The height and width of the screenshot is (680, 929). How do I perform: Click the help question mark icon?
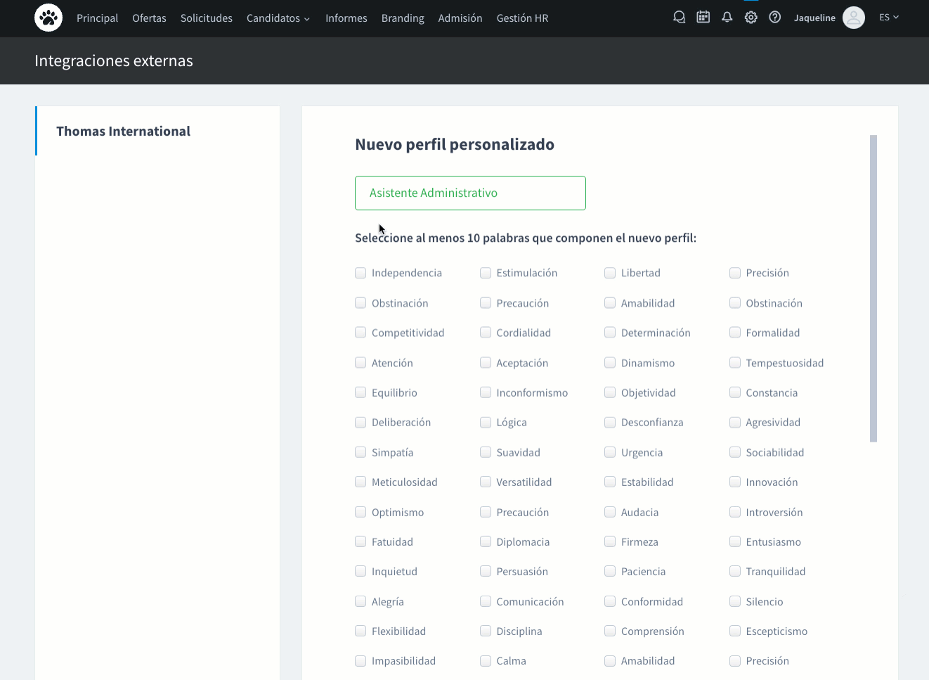coord(774,17)
